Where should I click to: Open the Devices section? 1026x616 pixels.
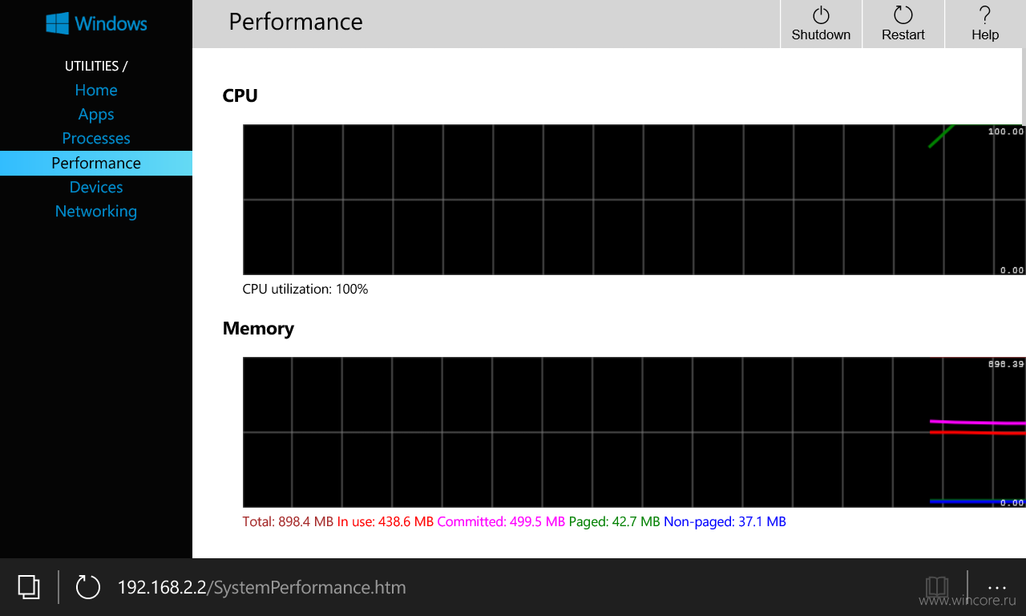click(x=96, y=187)
